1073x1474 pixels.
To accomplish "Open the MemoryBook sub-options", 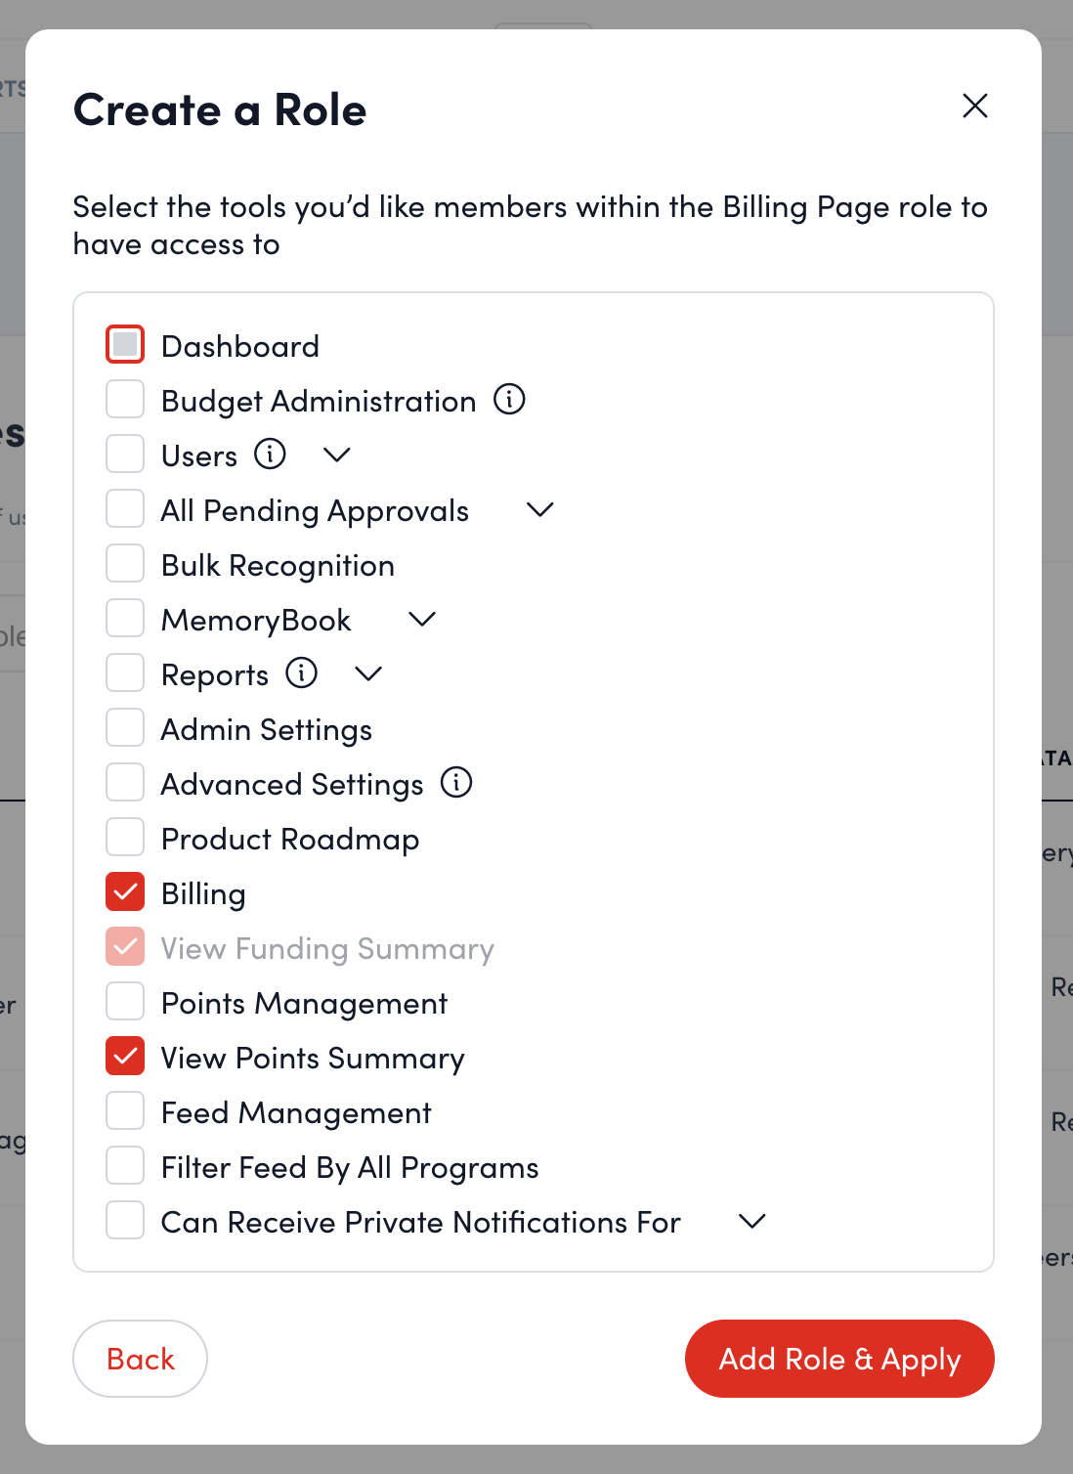I will (x=421, y=618).
